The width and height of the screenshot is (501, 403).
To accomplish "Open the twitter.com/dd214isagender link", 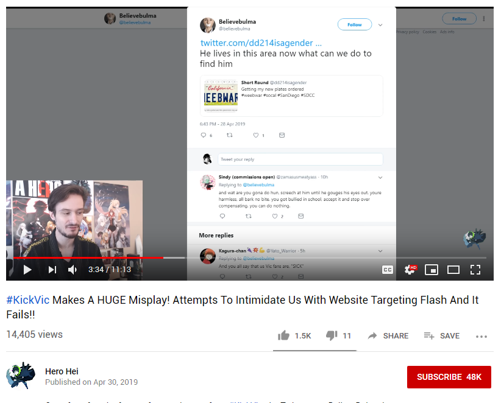I will (x=261, y=43).
